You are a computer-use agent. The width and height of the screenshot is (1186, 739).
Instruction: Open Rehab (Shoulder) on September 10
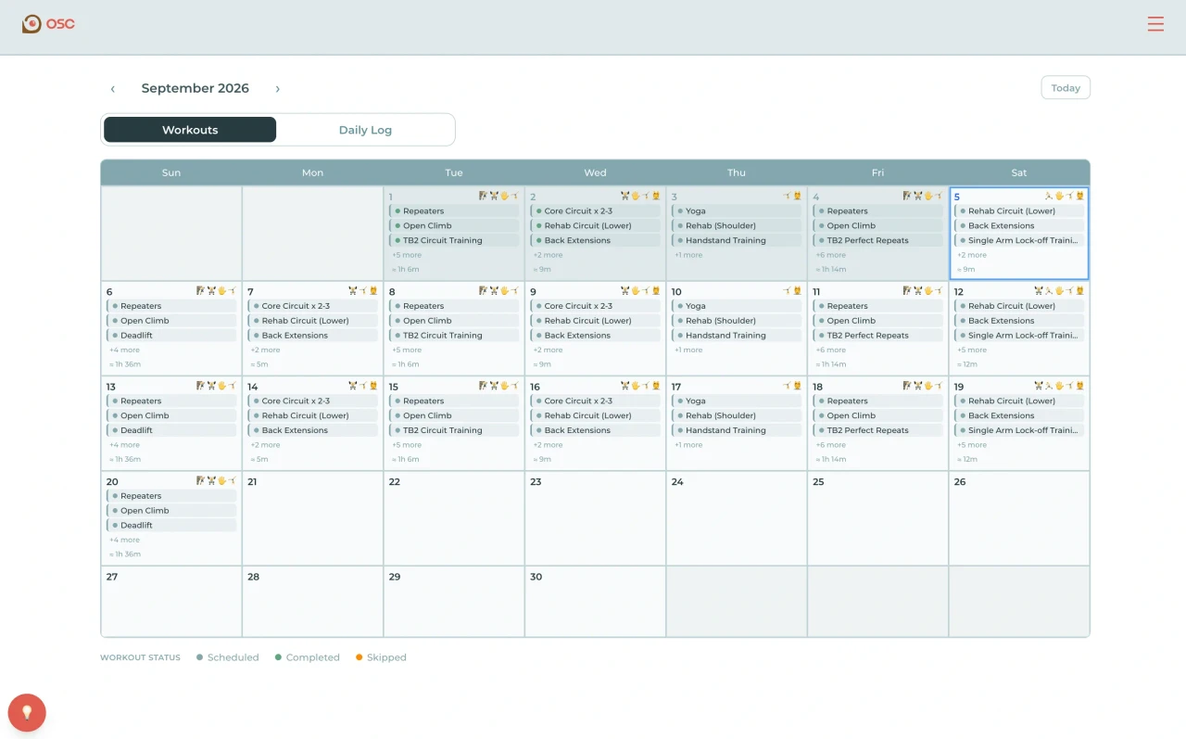coord(737,321)
